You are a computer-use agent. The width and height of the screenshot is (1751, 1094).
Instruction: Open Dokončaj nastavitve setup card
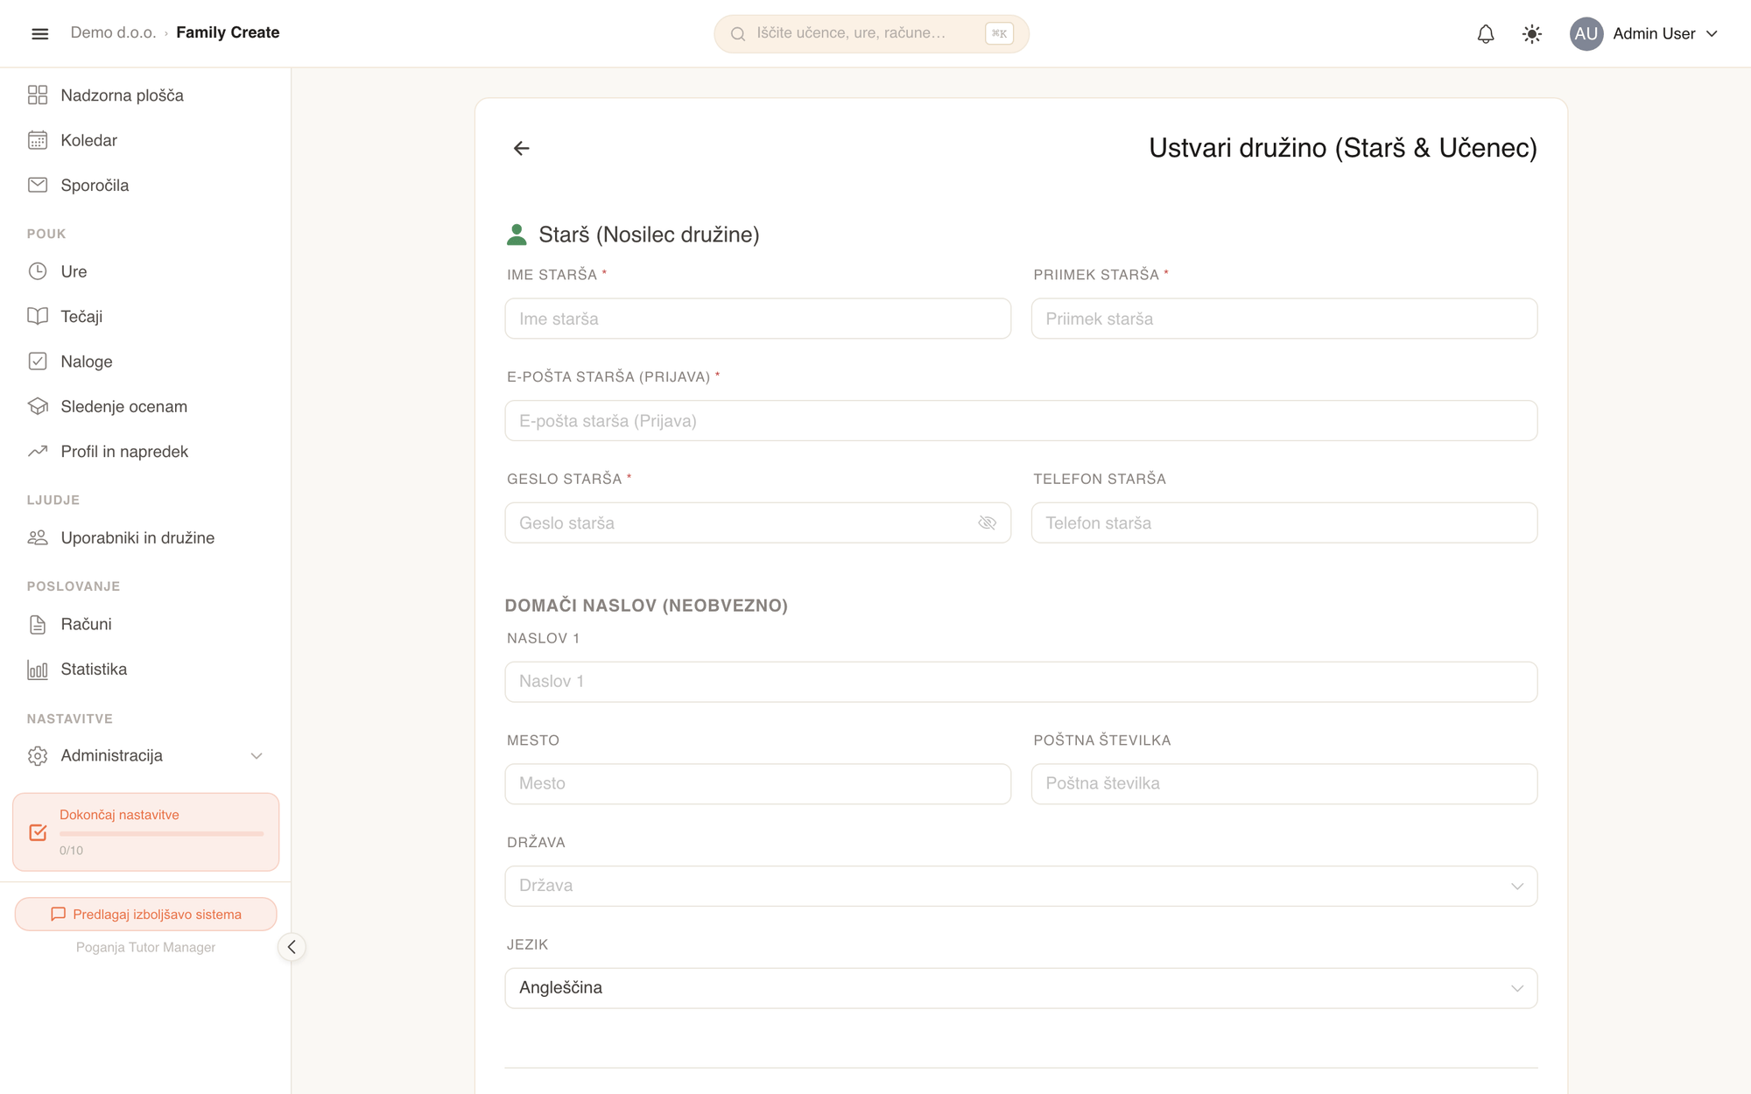pos(145,832)
